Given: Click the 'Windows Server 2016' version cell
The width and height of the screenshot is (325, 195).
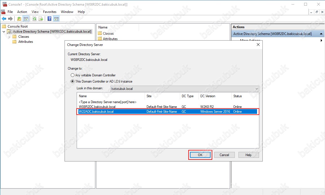Looking at the screenshot, I should [215, 112].
